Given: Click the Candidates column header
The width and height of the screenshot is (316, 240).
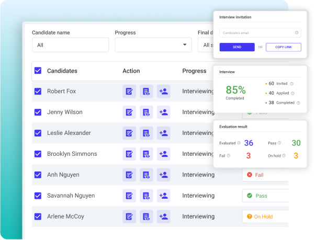Looking at the screenshot, I should 62,71.
